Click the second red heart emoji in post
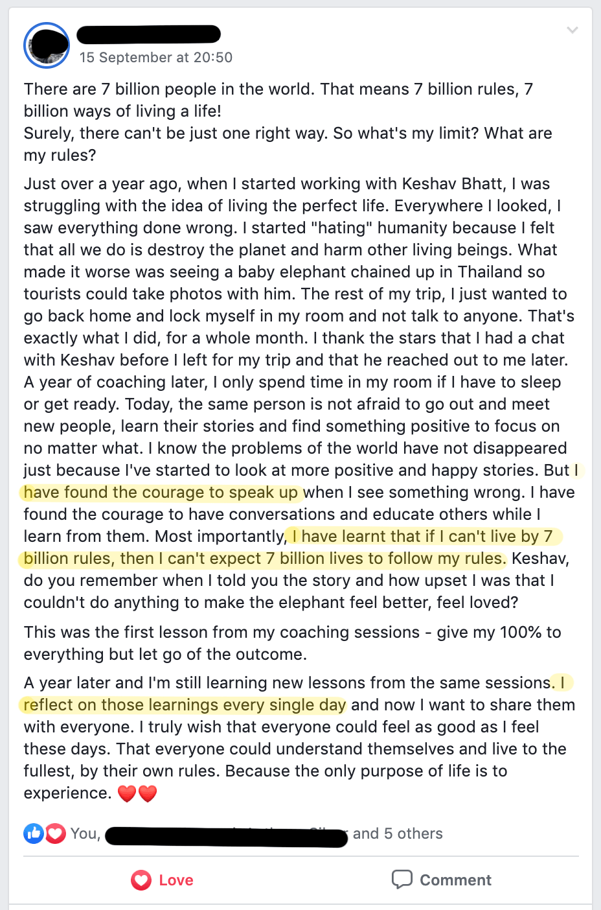Viewport: 601px width, 910px height. (148, 793)
